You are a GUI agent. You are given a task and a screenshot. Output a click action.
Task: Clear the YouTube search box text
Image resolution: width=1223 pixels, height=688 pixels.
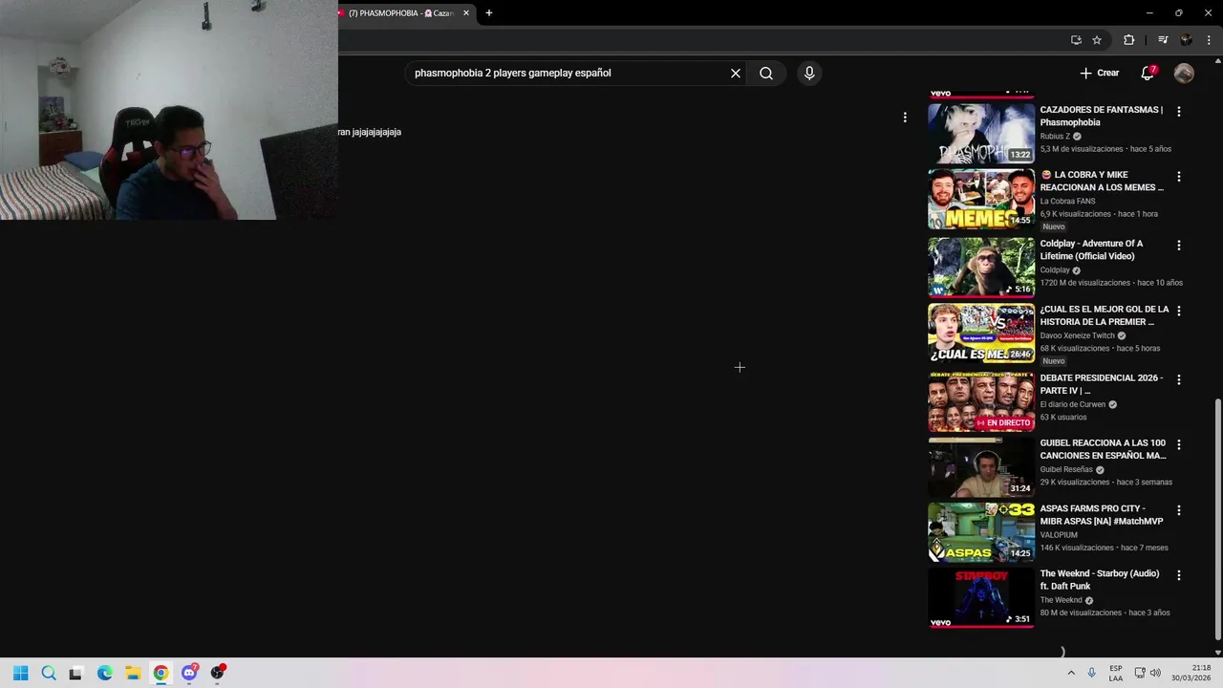pyautogui.click(x=736, y=73)
